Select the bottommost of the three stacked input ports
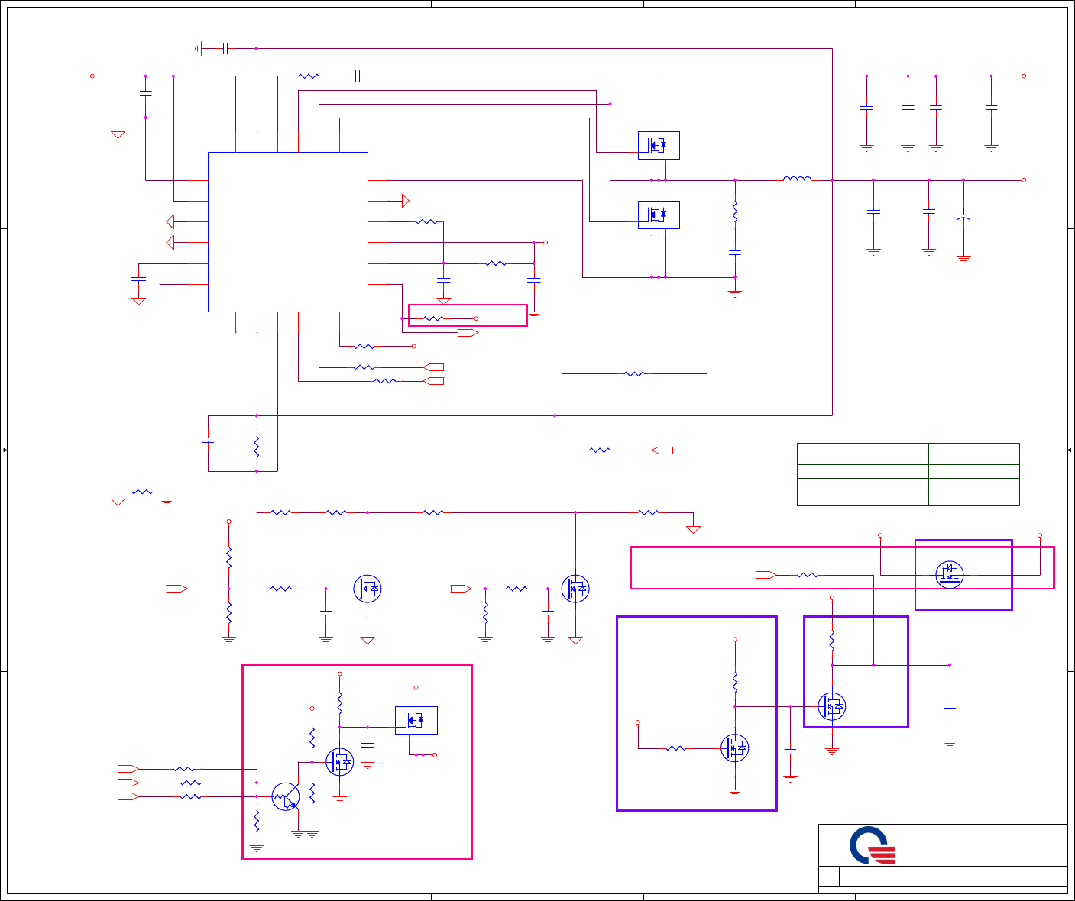The height and width of the screenshot is (901, 1075). (x=128, y=796)
